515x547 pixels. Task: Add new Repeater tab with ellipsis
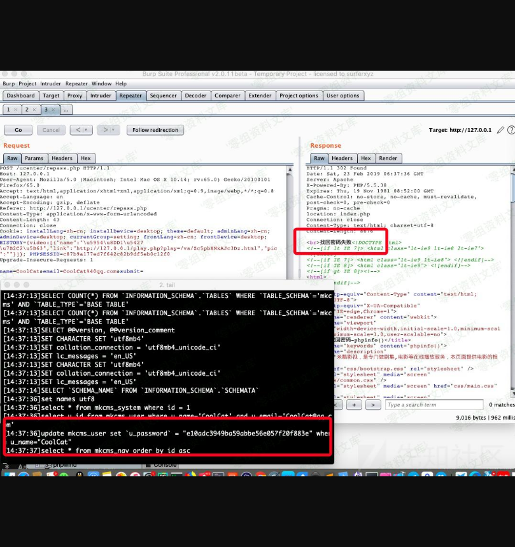click(x=66, y=110)
